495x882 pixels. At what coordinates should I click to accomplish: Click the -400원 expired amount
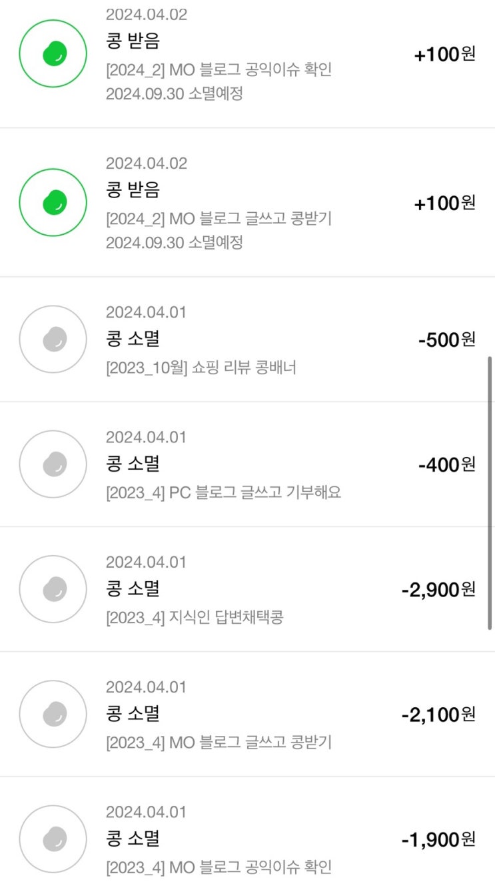[446, 464]
